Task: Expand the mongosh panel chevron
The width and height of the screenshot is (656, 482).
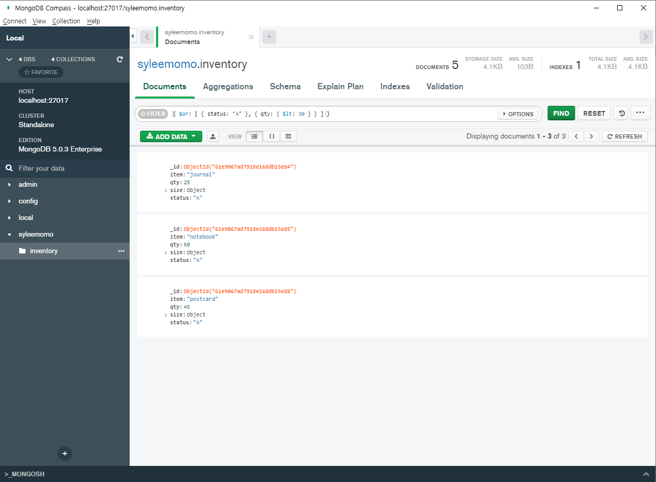Action: [x=646, y=474]
